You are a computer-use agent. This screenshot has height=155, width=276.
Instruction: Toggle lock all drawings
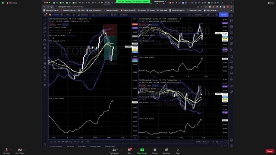[x=45, y=71]
